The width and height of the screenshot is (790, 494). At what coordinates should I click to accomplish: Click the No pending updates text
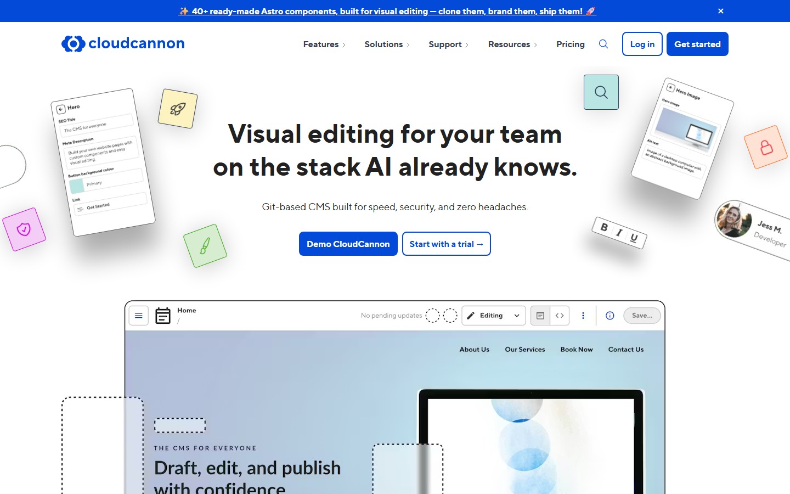391,316
